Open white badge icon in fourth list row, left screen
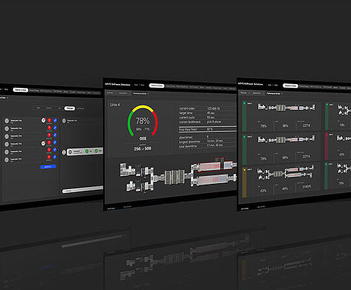Screen dimensions: 351x290 coord(43,143)
